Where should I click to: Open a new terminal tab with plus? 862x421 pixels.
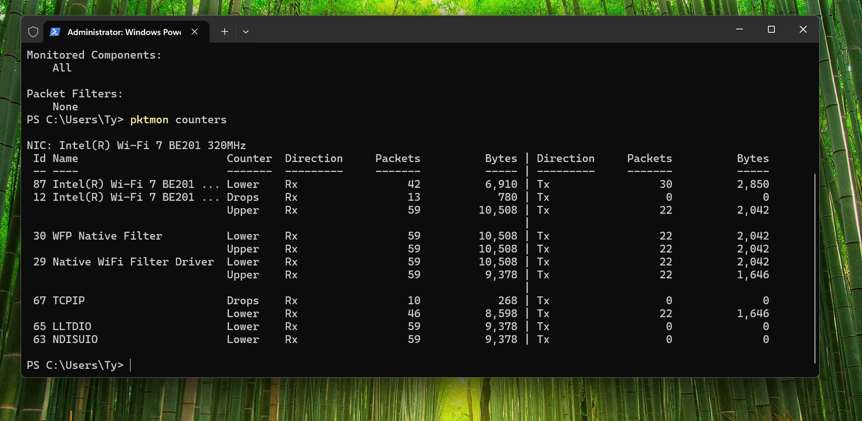[225, 32]
